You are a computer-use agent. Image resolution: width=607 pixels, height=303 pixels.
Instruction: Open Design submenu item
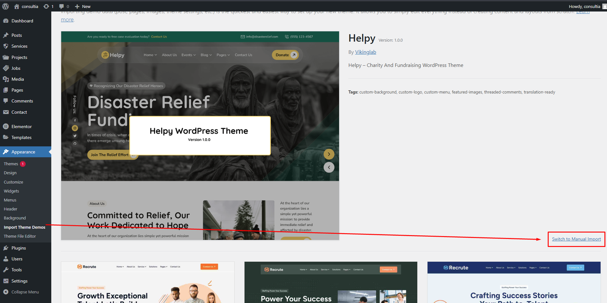10,173
